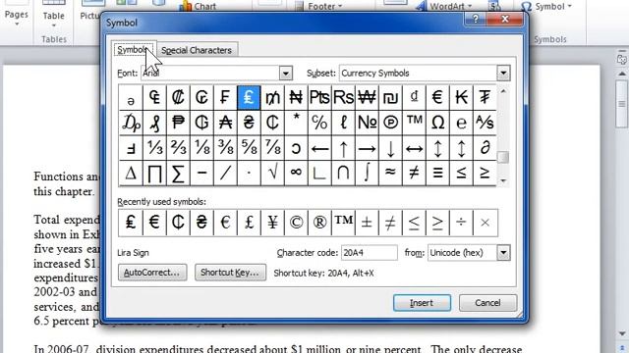The width and height of the screenshot is (629, 353).
Task: Pick the Naira sign symbol in the grid
Action: pos(296,97)
